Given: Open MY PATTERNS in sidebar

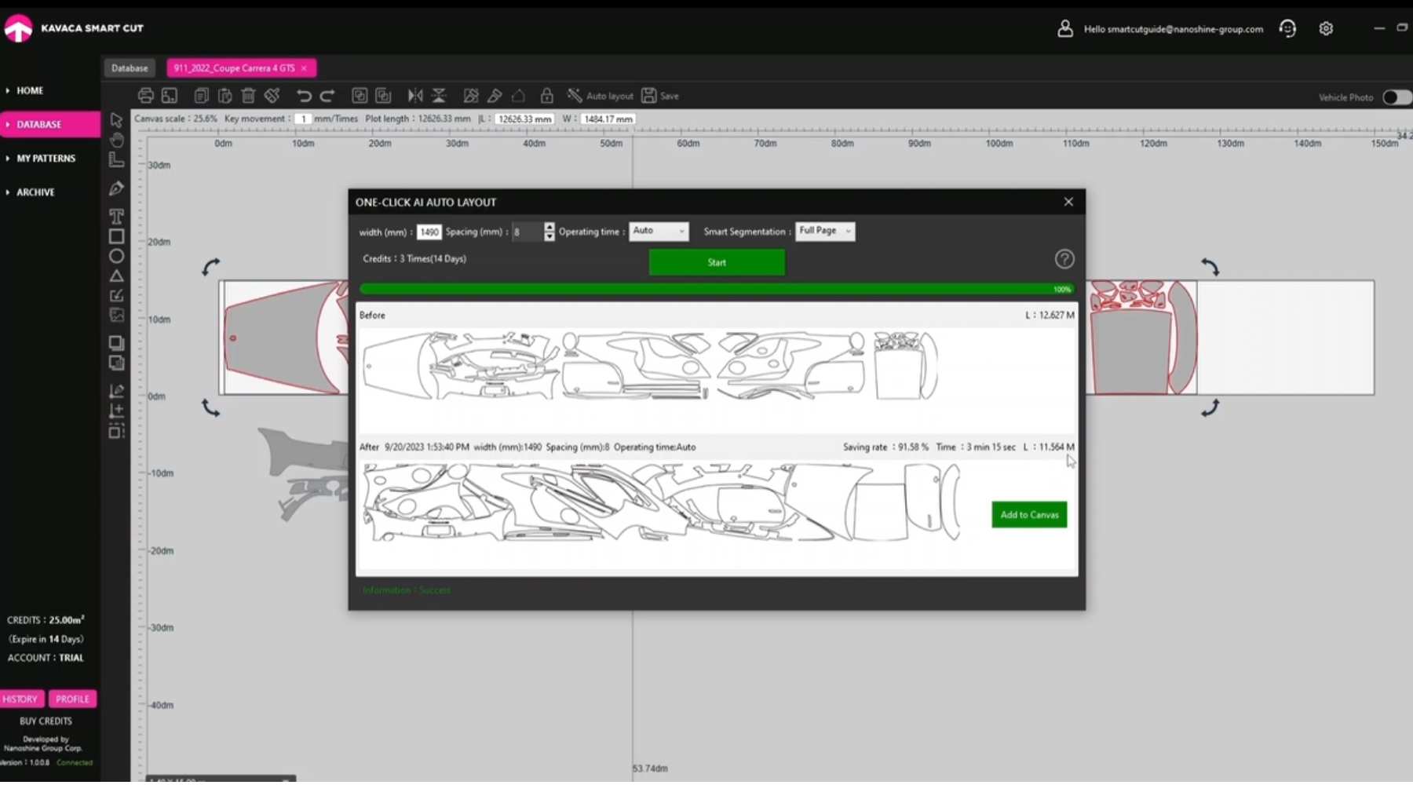Looking at the screenshot, I should (46, 158).
